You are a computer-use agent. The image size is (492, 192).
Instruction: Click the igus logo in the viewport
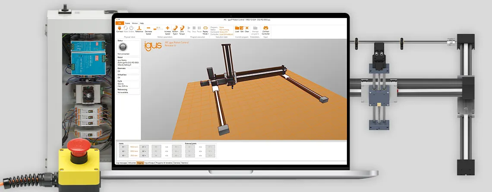tap(153, 46)
